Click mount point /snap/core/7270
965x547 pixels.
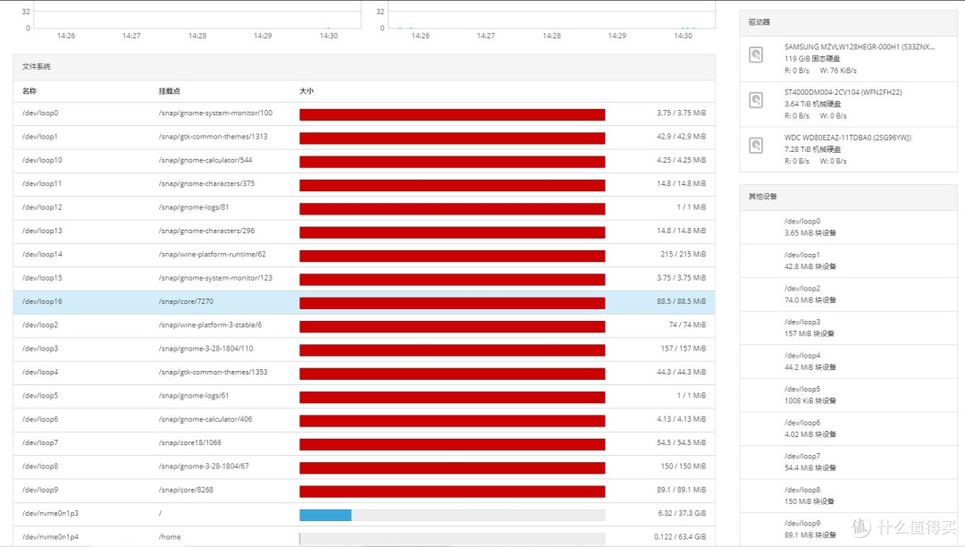186,301
